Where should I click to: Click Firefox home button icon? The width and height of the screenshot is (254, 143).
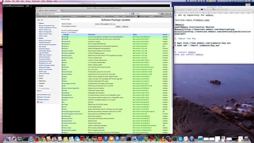pos(170,14)
